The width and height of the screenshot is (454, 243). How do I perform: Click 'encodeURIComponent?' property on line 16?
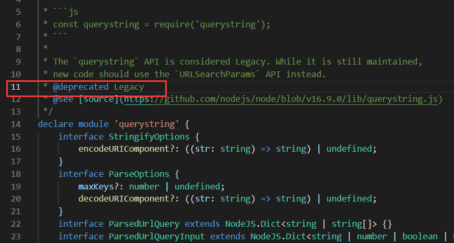point(126,149)
